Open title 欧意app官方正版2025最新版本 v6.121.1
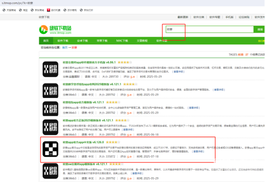The width and height of the screenshot is (265, 182). pyautogui.click(x=88, y=120)
